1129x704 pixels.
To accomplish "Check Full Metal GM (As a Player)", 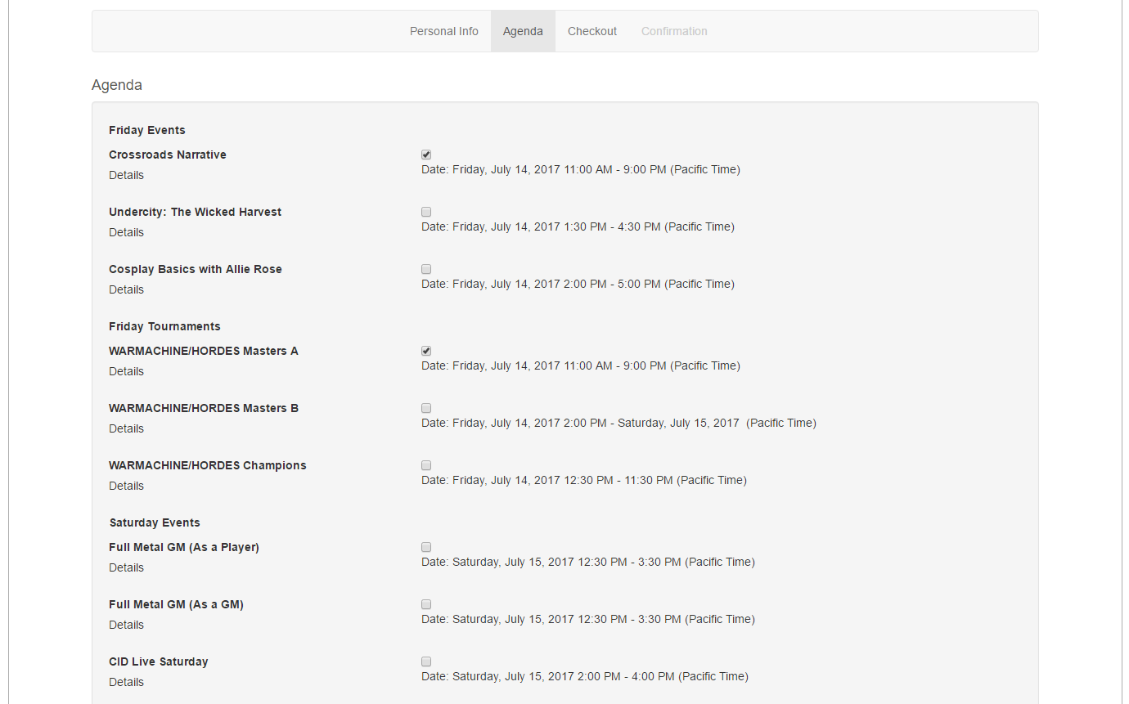I will (x=426, y=547).
